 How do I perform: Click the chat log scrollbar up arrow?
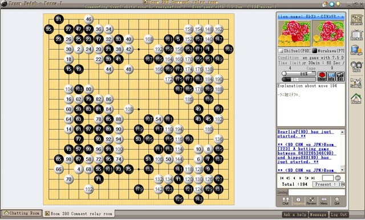pyautogui.click(x=342, y=132)
